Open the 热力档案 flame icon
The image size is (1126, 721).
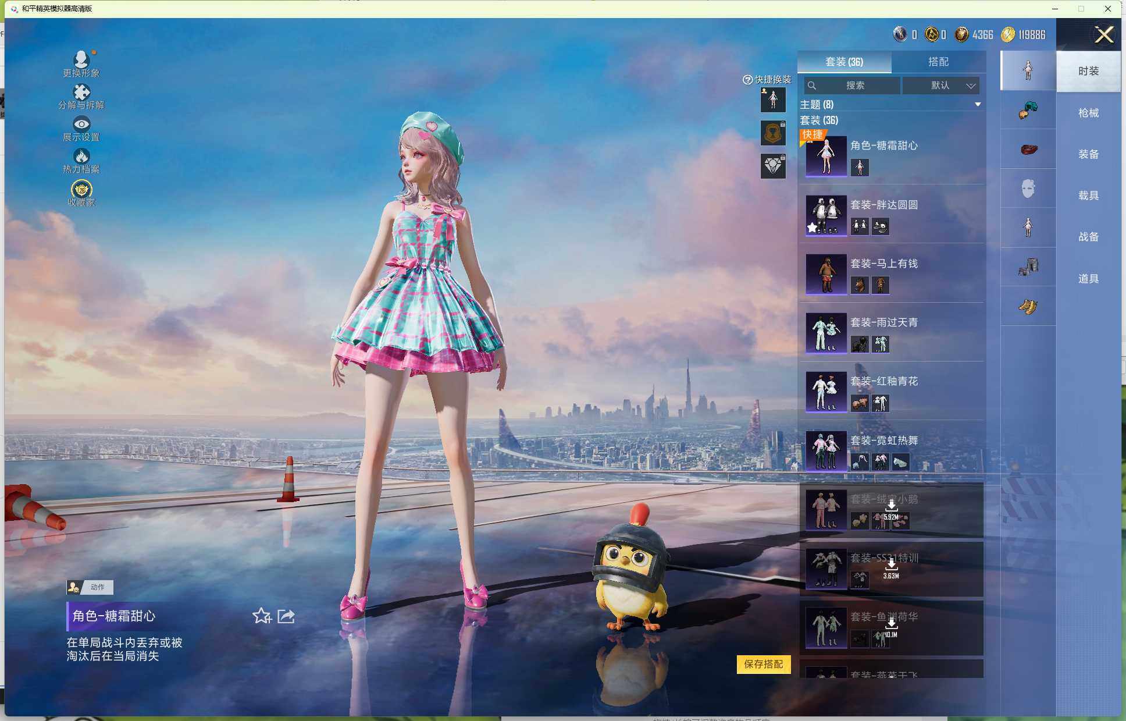coord(81,156)
